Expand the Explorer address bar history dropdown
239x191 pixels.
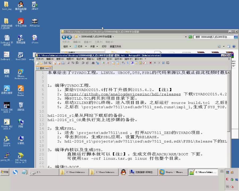pos(186,37)
